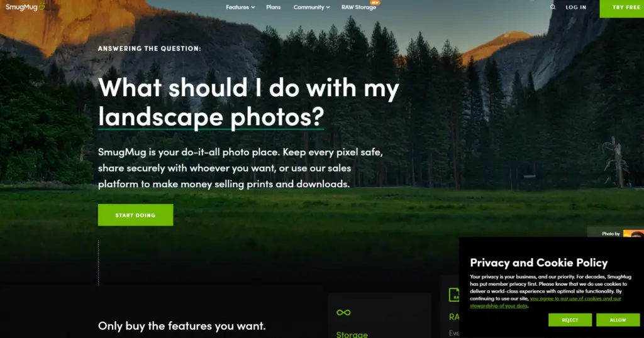644x338 pixels.
Task: Click the START DOING button
Action: click(x=136, y=215)
